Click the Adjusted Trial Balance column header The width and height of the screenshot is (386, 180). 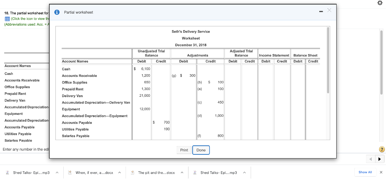click(x=241, y=53)
